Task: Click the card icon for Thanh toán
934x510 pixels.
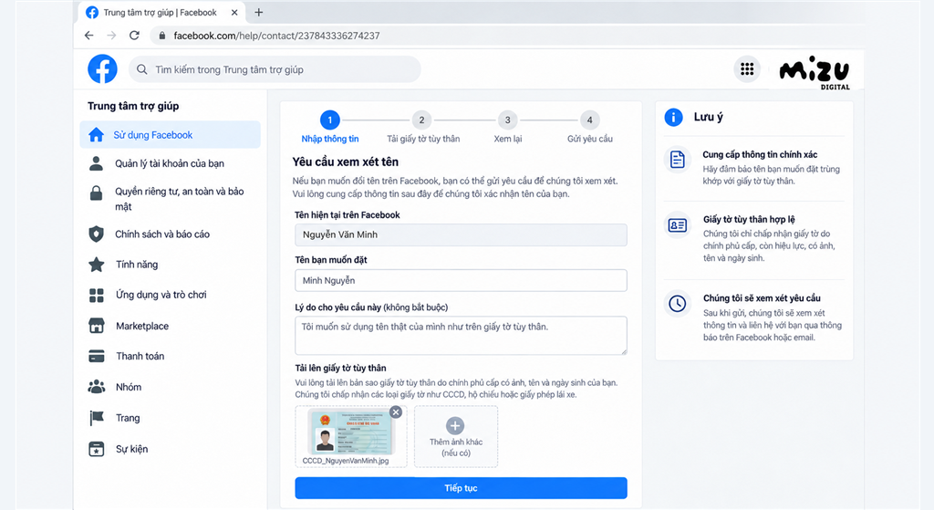Action: pyautogui.click(x=96, y=356)
